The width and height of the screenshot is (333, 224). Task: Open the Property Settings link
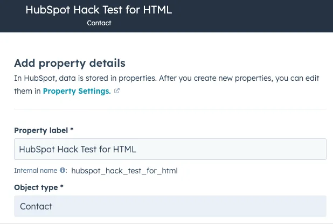[x=77, y=91]
